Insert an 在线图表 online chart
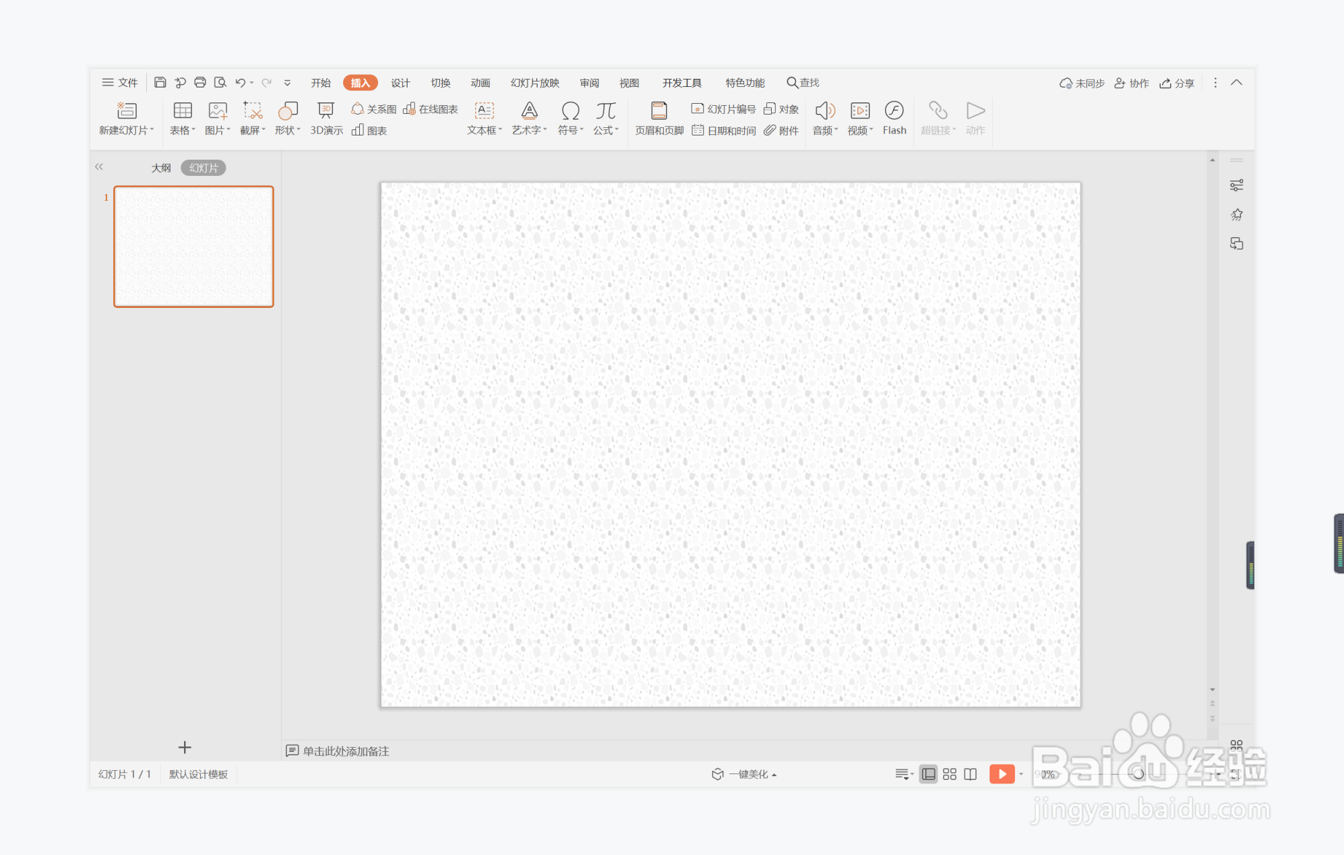This screenshot has height=855, width=1344. click(x=431, y=109)
